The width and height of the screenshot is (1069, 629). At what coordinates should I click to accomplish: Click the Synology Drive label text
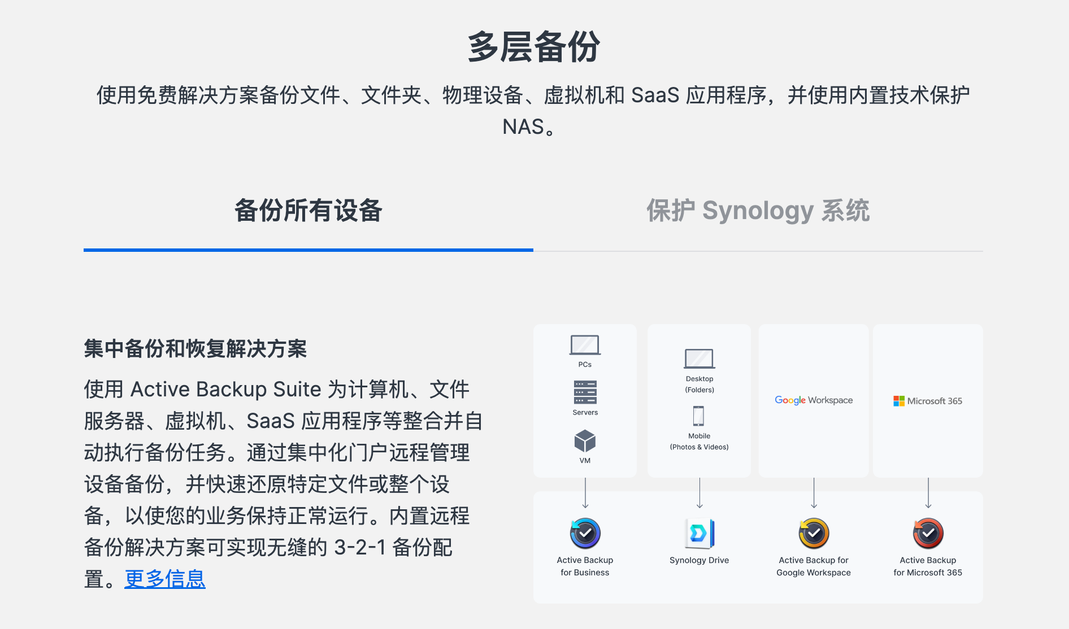point(699,560)
